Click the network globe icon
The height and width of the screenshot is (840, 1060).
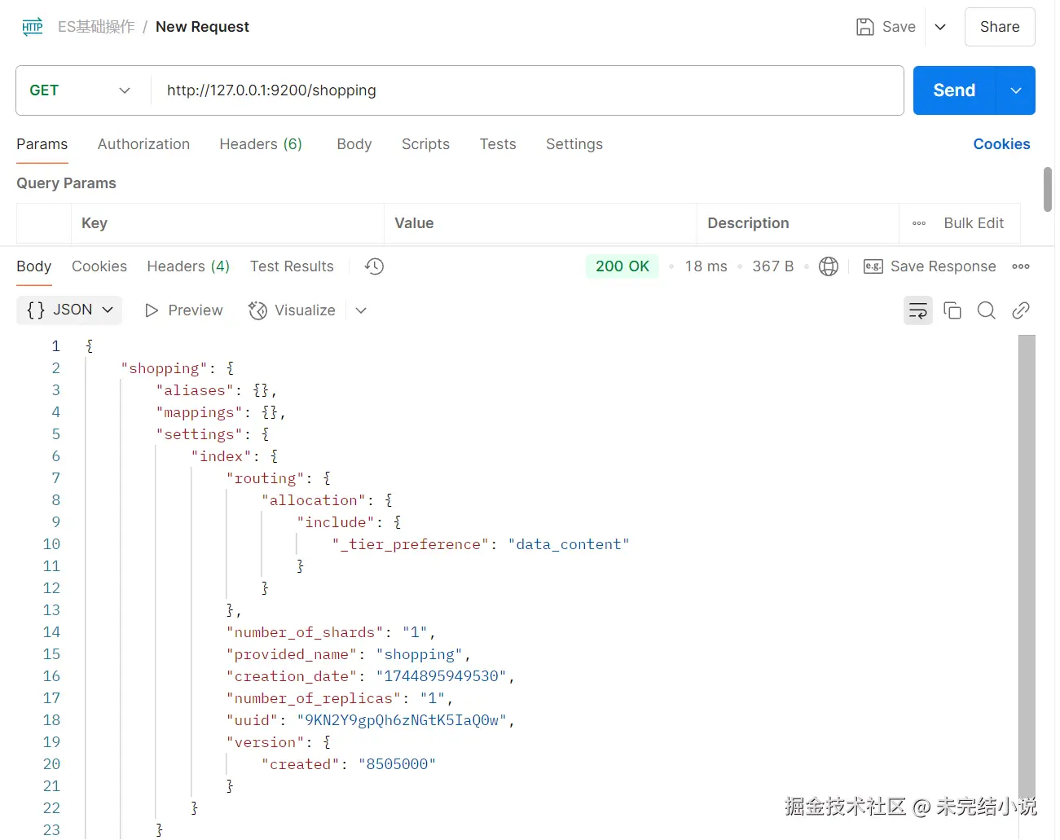coord(829,266)
